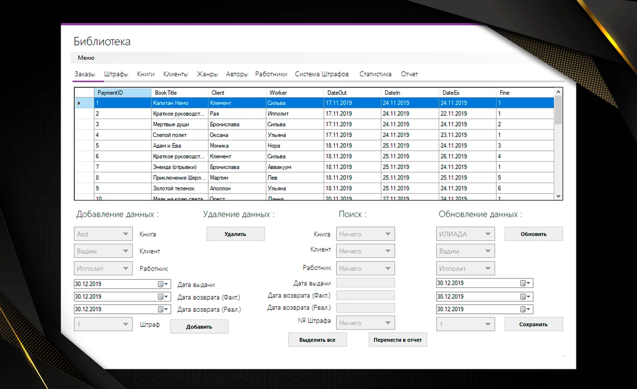Click the Перенести в отчет button

(398, 340)
